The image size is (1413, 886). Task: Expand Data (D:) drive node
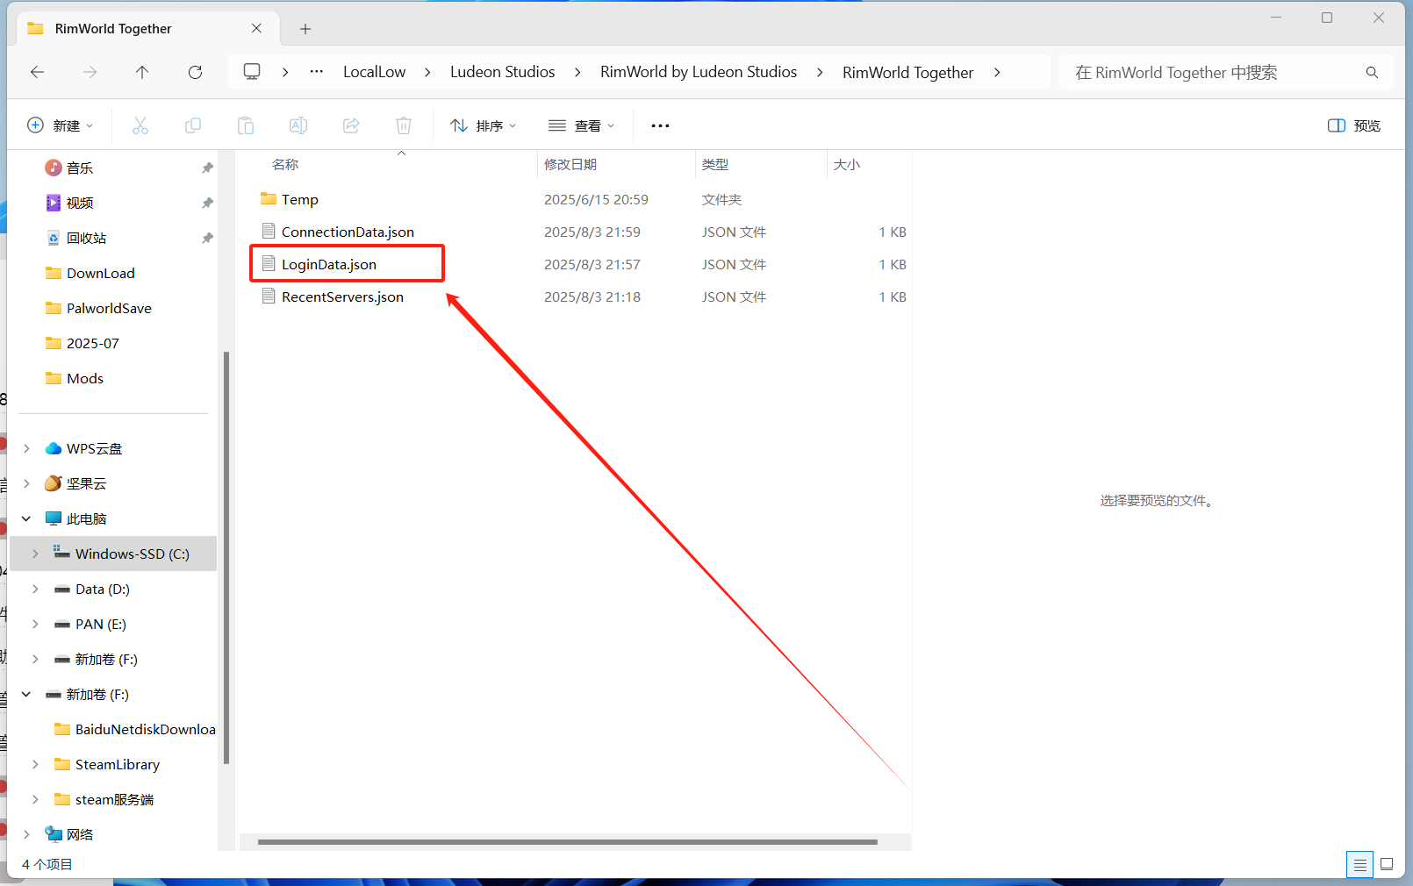point(35,589)
